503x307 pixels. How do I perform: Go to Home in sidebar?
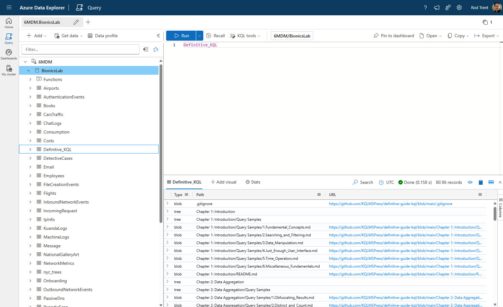9,23
